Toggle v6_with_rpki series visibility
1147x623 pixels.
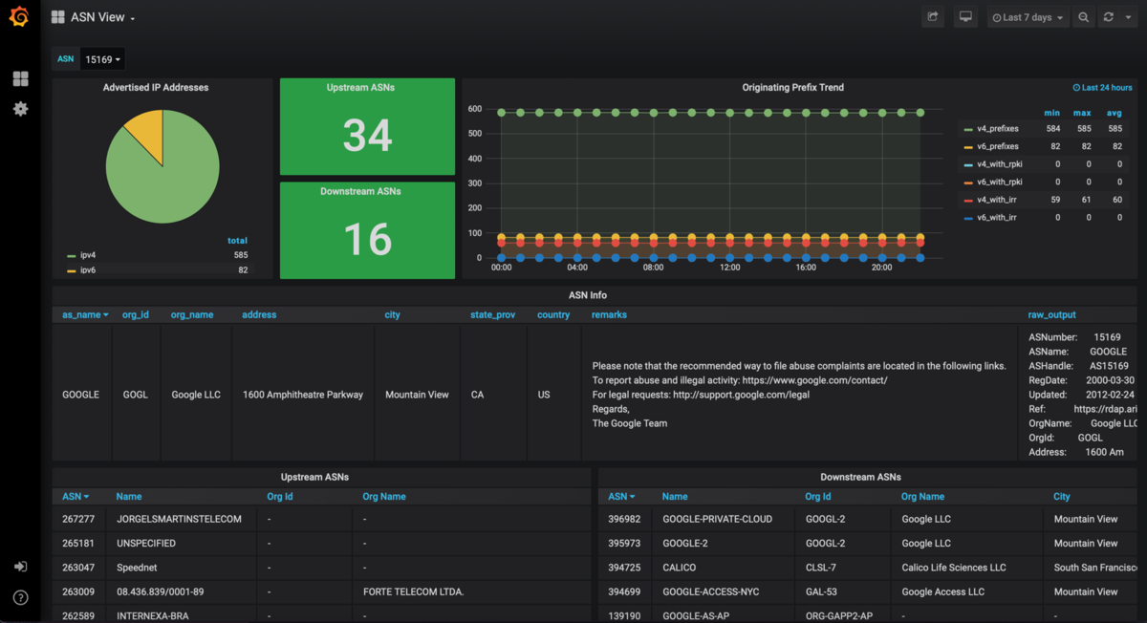999,182
